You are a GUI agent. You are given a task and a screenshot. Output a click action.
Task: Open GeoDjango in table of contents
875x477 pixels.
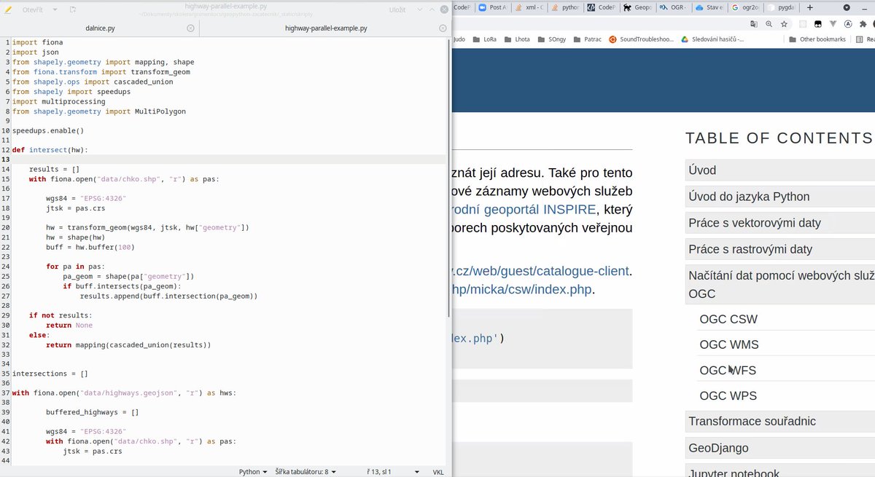pyautogui.click(x=779, y=448)
